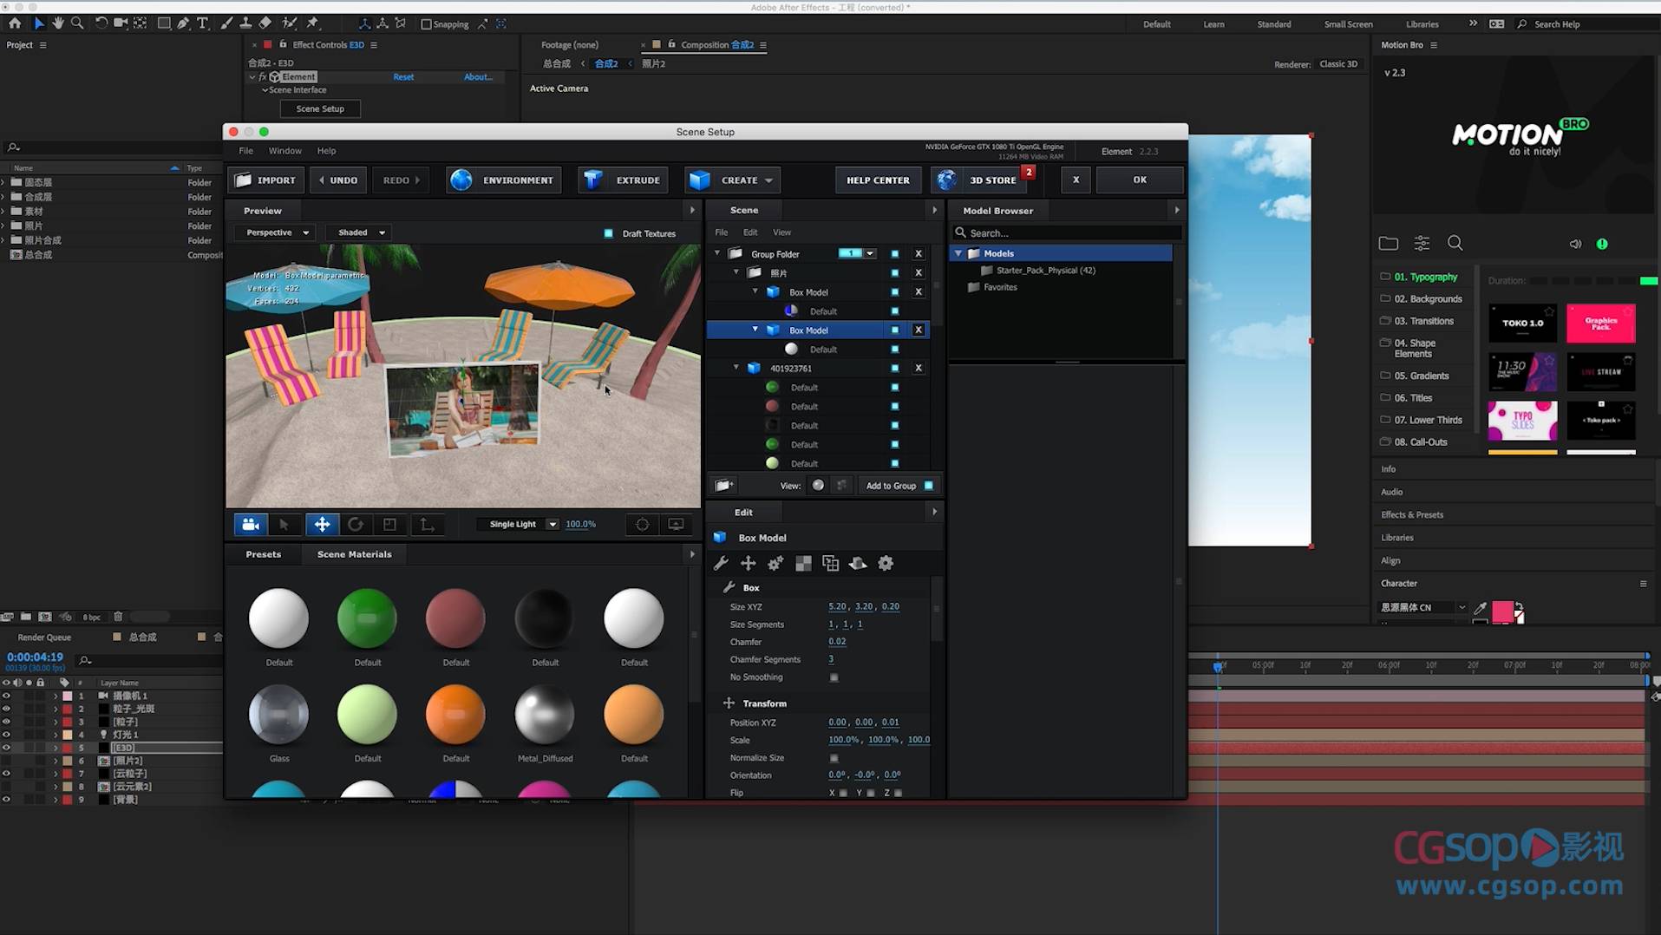Viewport: 1661px width, 935px height.
Task: Activate the rotate tool in the preview toolbar
Action: click(x=356, y=524)
